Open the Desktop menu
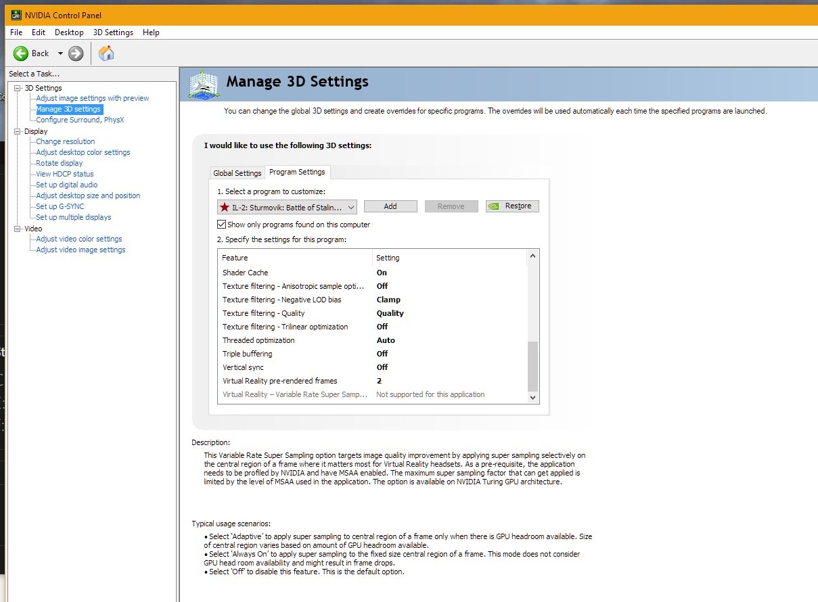Image resolution: width=818 pixels, height=602 pixels. click(x=69, y=32)
